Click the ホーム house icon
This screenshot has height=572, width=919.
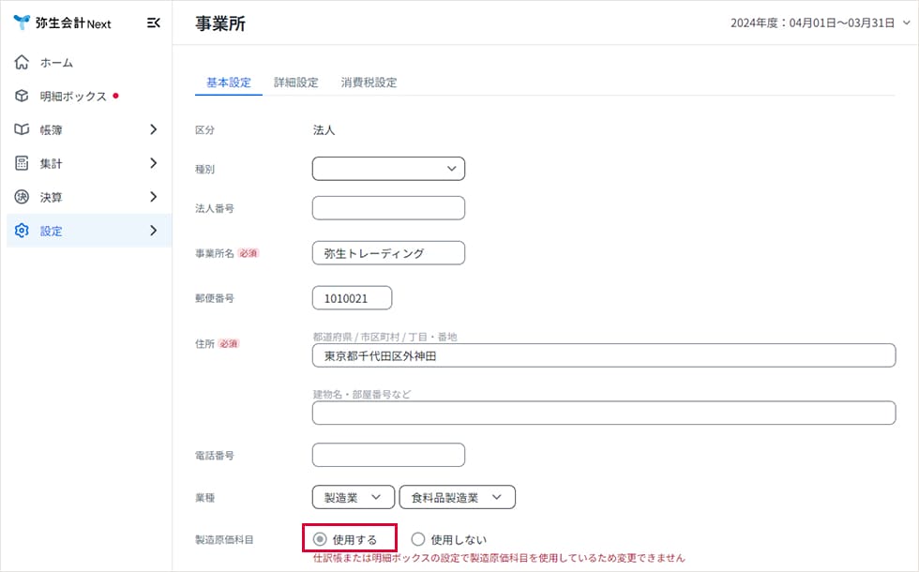[23, 63]
